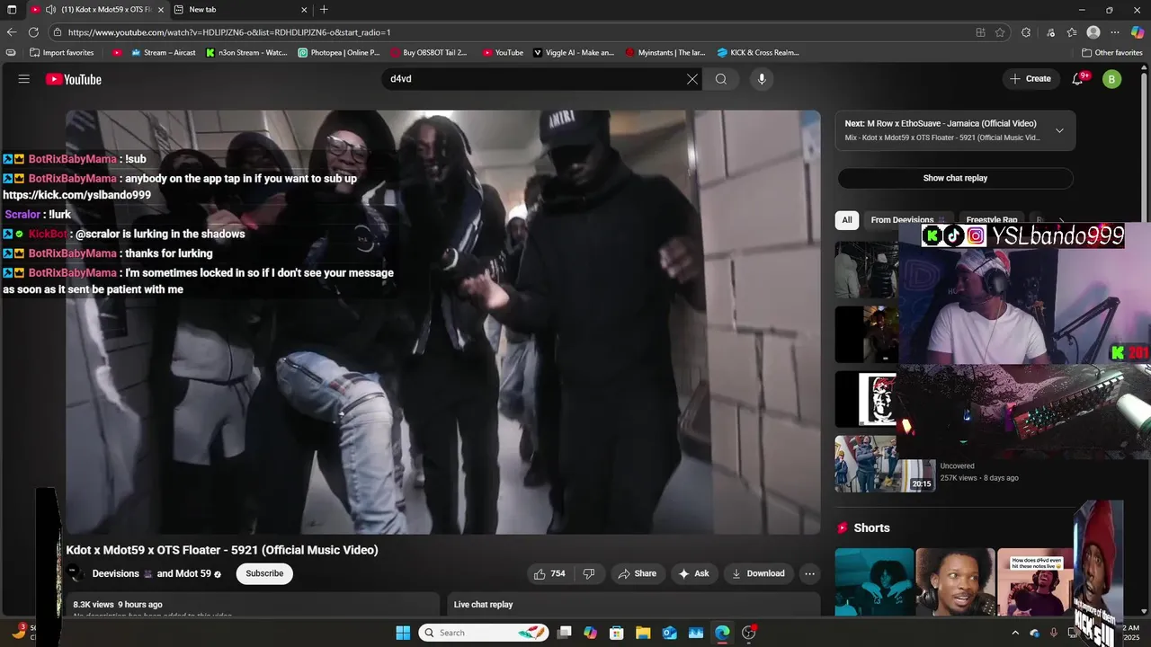Open the YouTube notifications bell
Screen dimensions: 1151x647
(x=1077, y=79)
